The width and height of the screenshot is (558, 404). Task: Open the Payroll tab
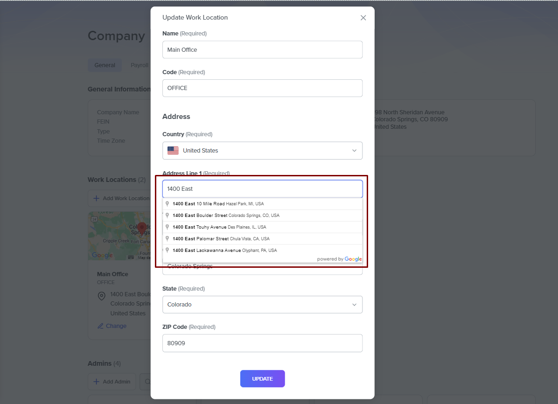click(x=139, y=65)
